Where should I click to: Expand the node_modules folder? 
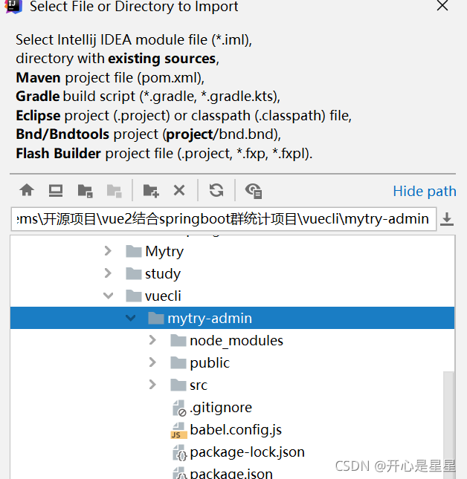[x=152, y=340]
